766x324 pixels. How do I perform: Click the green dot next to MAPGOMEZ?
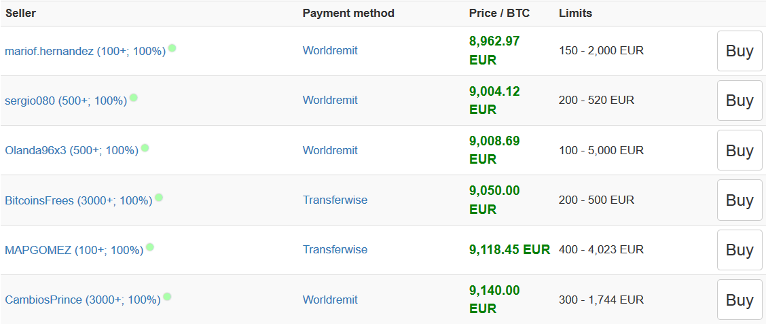[x=150, y=247]
